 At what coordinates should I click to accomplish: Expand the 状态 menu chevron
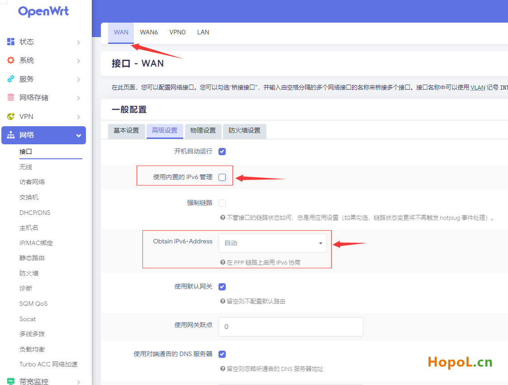78,42
